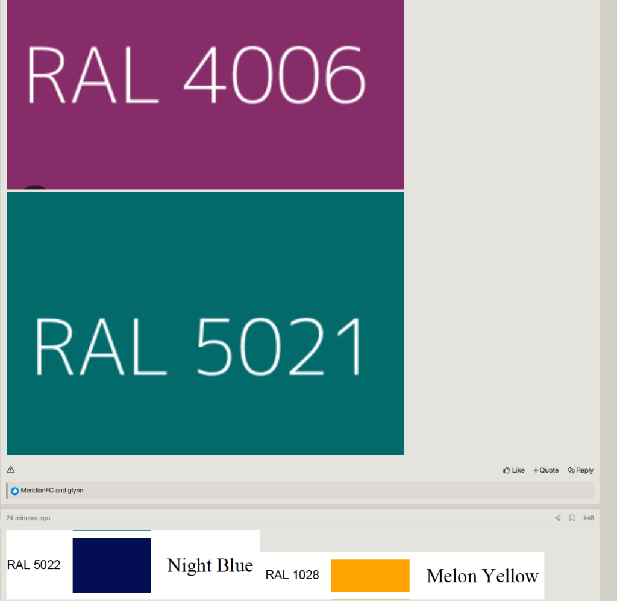This screenshot has width=617, height=601.
Task: Click the report post warning triangle icon
Action: tap(11, 470)
